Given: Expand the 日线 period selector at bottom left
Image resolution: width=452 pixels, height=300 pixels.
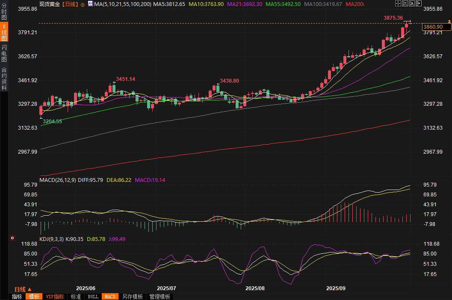Looking at the screenshot, I should (23, 289).
